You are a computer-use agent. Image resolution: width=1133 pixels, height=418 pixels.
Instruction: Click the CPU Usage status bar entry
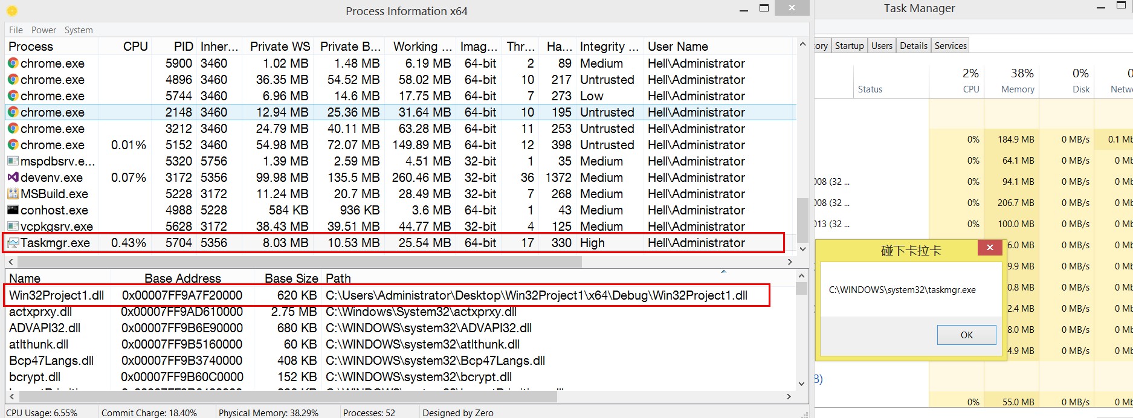pos(42,413)
